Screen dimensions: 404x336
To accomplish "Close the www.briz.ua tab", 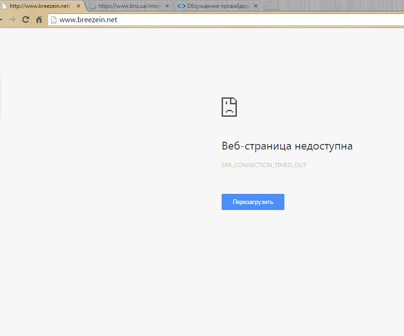I will pyautogui.click(x=167, y=6).
